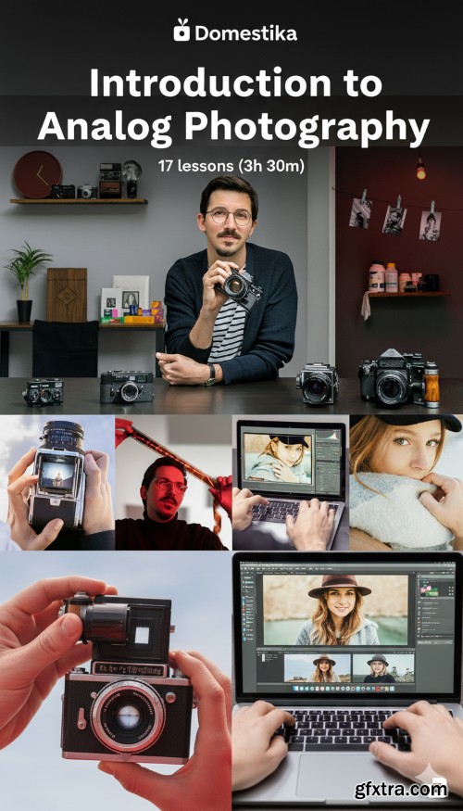Click the Domestika logo at top
The height and width of the screenshot is (811, 463).
click(235, 30)
